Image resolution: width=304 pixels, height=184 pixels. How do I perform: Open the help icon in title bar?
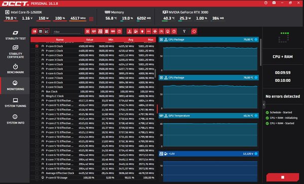click(x=266, y=3)
